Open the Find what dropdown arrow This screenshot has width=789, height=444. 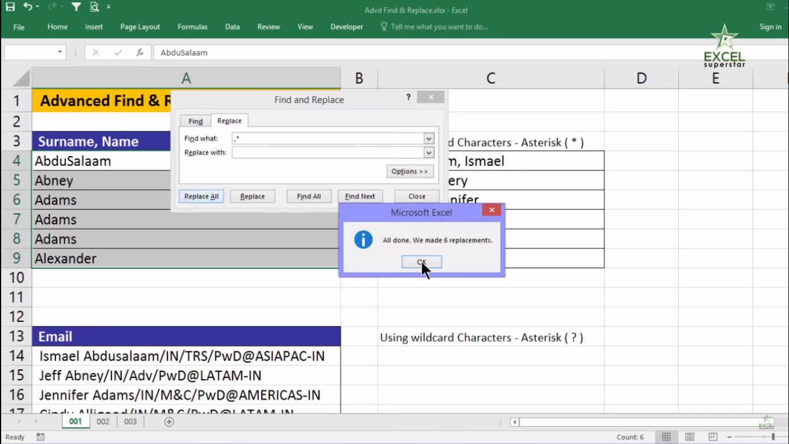point(429,139)
